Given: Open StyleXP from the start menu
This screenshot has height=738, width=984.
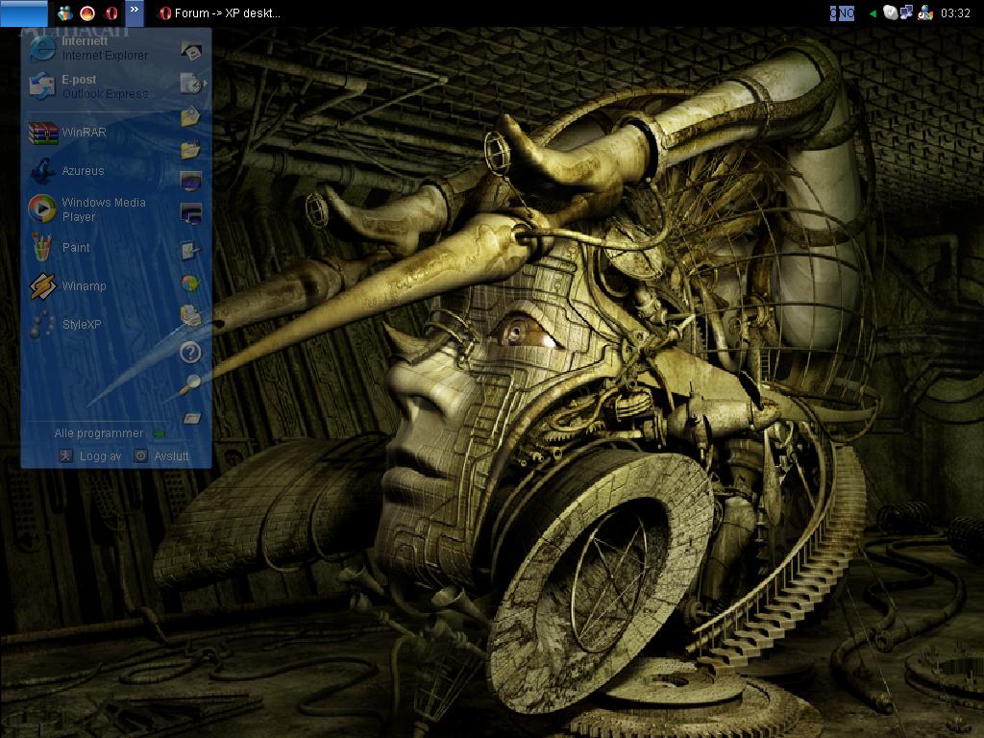Looking at the screenshot, I should [x=65, y=325].
